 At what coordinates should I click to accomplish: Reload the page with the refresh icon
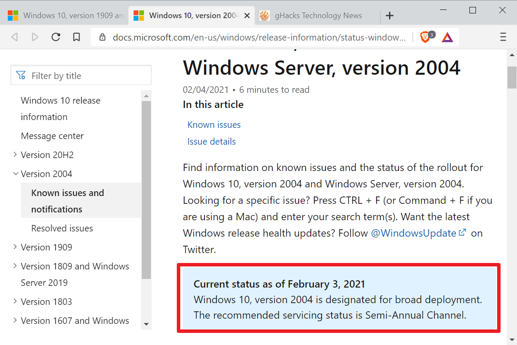56,37
